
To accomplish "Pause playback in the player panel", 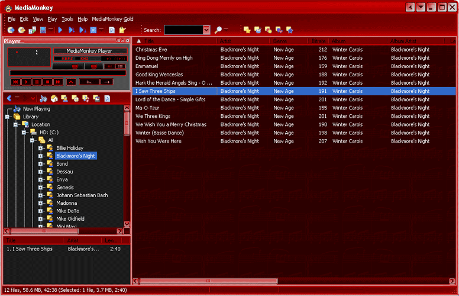I will point(37,82).
